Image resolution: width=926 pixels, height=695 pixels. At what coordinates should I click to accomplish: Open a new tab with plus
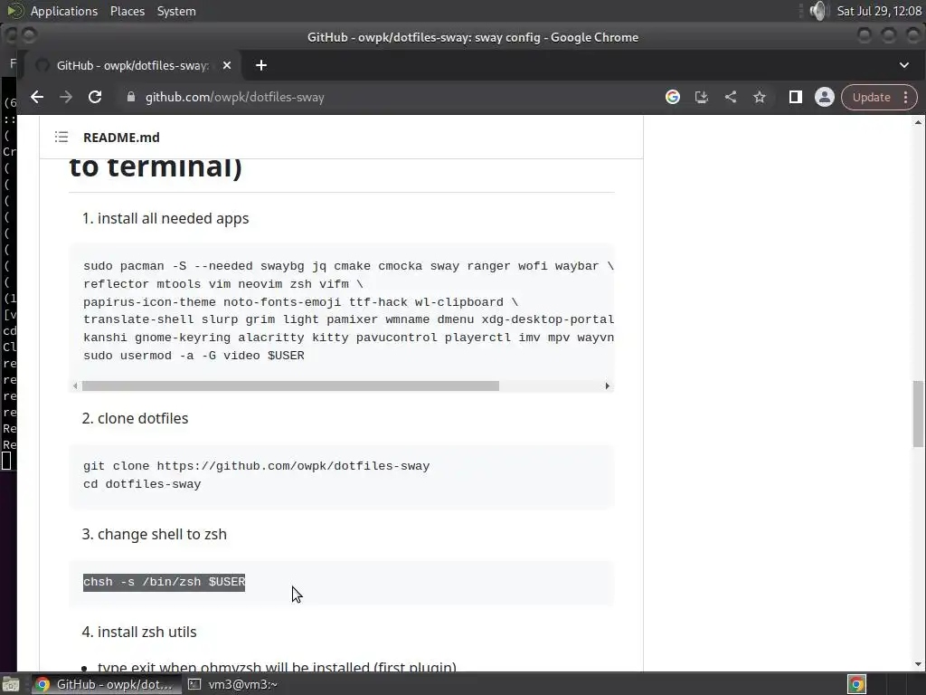click(x=261, y=65)
